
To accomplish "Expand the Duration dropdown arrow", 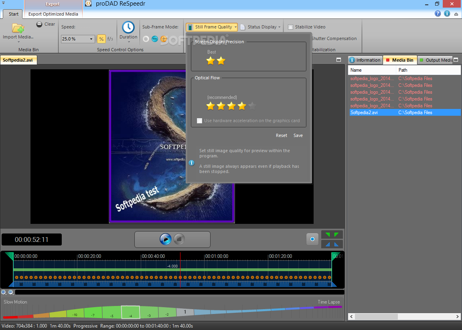I will point(128,42).
